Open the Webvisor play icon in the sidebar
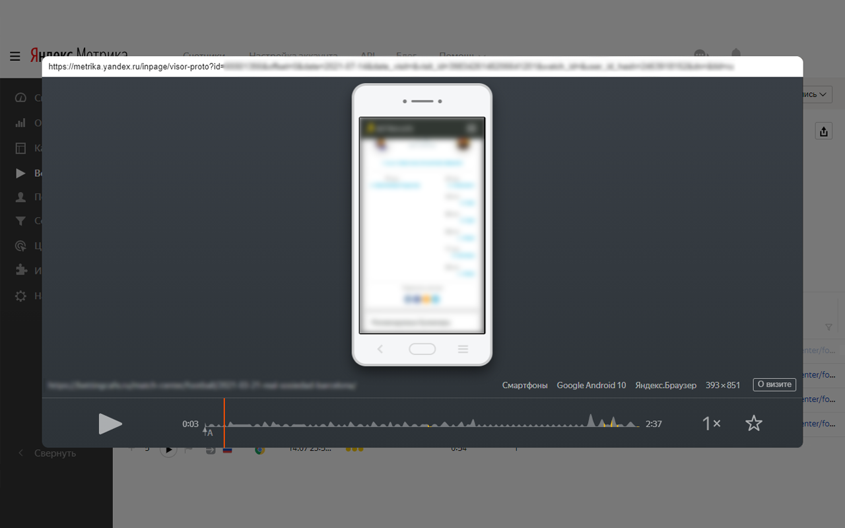The height and width of the screenshot is (528, 845). tap(20, 173)
